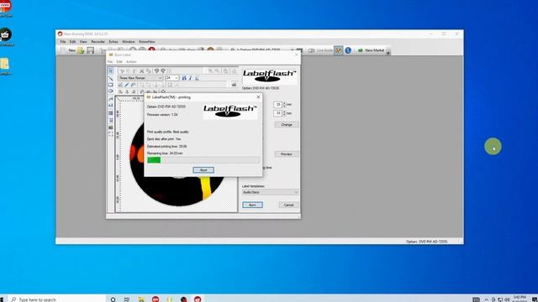Viewport: 538px width, 302px height.
Task: Click the pen icon in label toolbar
Action: coord(127,85)
